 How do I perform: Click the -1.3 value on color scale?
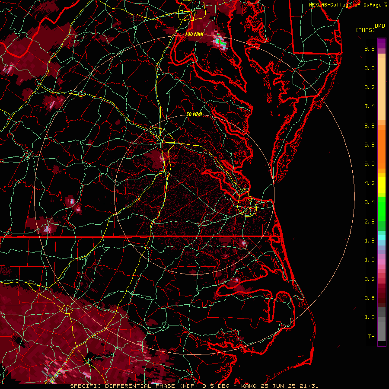pos(368,317)
